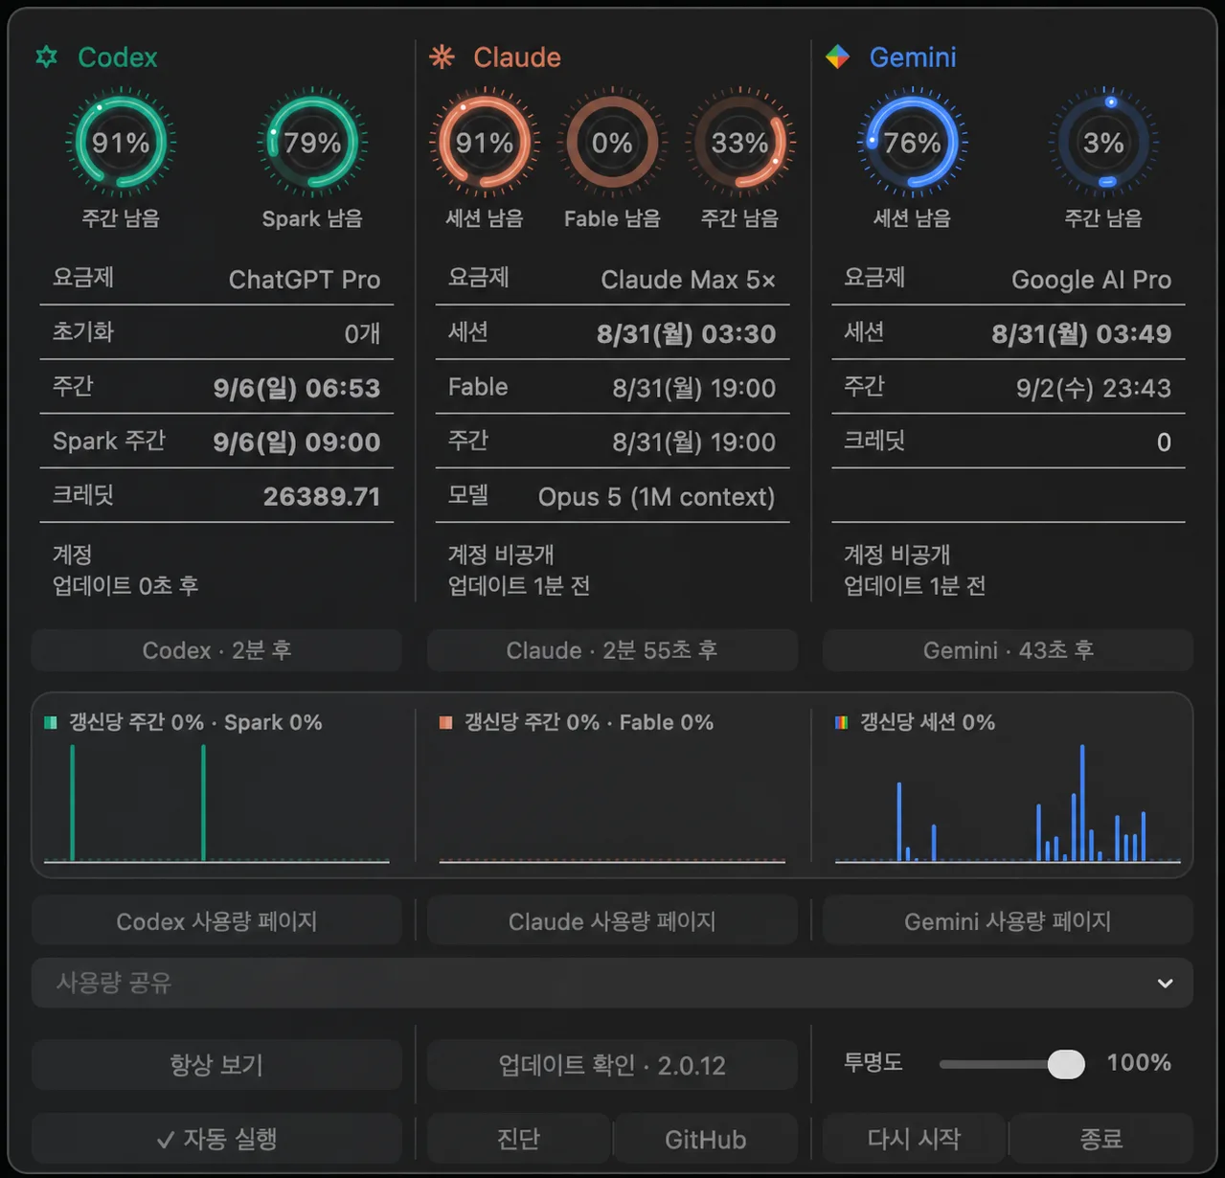Click the Gemini panel title
The width and height of the screenshot is (1225, 1178).
[x=913, y=57]
